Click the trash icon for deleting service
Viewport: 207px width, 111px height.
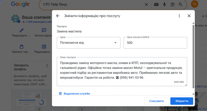[60, 93]
